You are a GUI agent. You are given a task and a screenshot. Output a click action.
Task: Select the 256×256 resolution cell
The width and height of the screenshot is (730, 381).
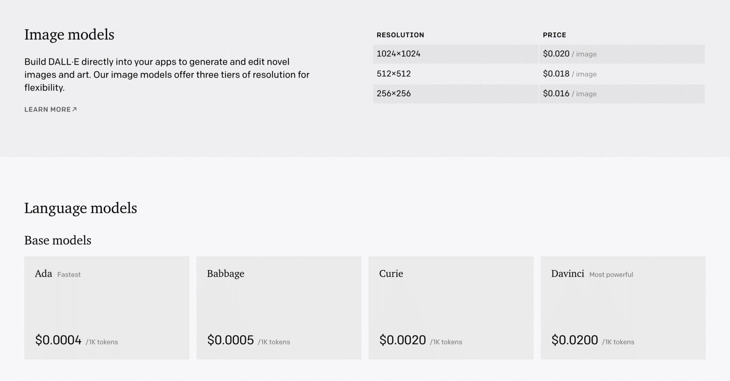pos(455,94)
